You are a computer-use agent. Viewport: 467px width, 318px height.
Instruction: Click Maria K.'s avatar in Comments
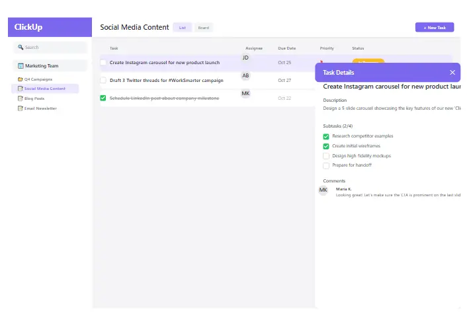tap(323, 190)
